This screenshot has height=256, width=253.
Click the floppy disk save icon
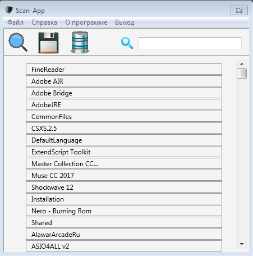click(48, 43)
